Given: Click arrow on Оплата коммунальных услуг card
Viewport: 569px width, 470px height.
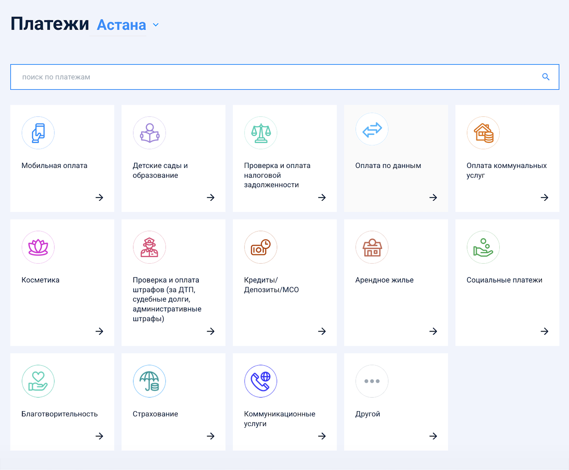Looking at the screenshot, I should [544, 197].
